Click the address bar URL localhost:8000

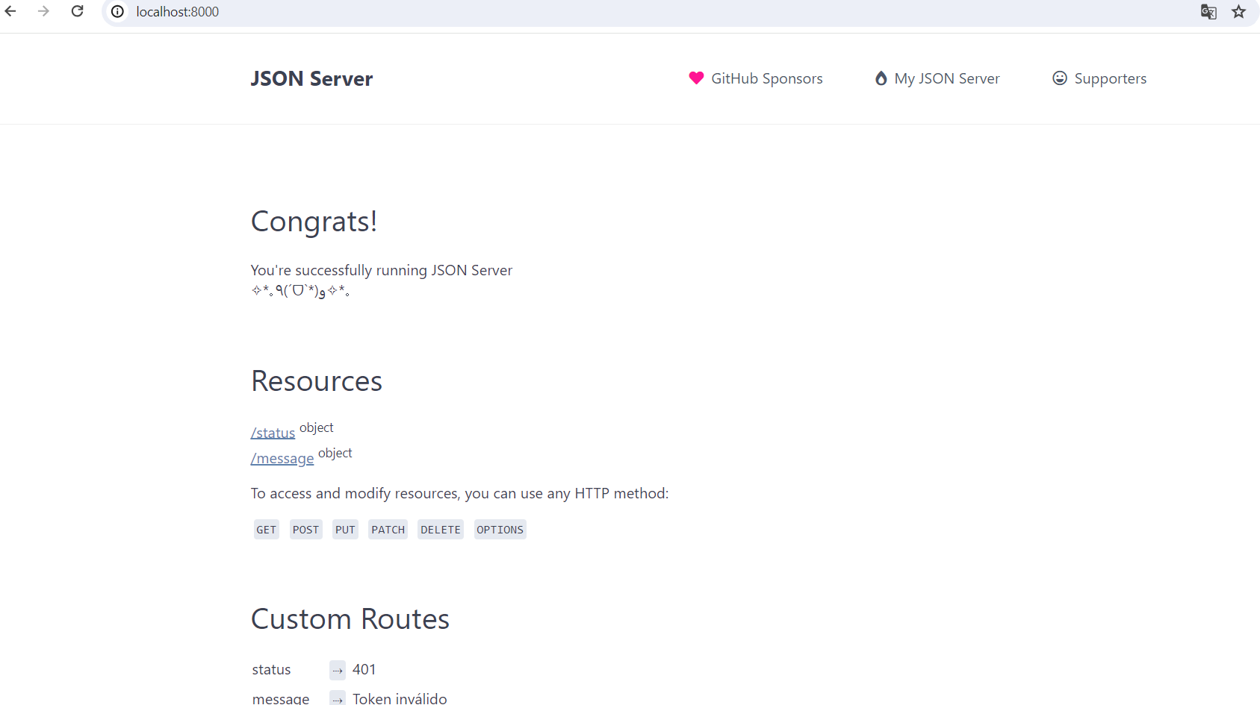pyautogui.click(x=178, y=11)
